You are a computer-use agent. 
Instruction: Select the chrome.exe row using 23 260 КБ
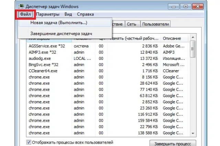[x=149, y=108]
